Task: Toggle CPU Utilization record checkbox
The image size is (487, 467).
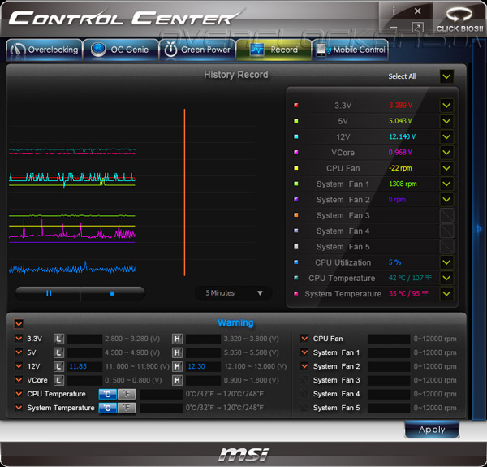Action: click(446, 262)
